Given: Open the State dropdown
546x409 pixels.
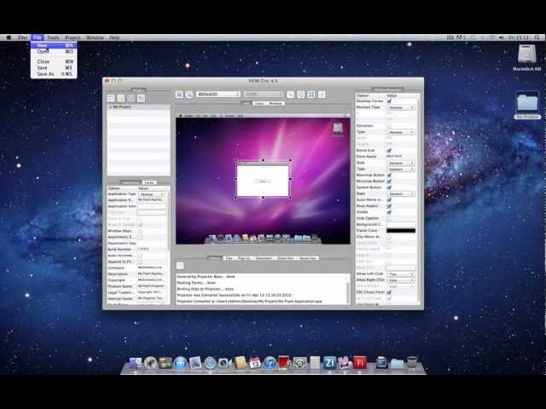Looking at the screenshot, I should pyautogui.click(x=401, y=193).
